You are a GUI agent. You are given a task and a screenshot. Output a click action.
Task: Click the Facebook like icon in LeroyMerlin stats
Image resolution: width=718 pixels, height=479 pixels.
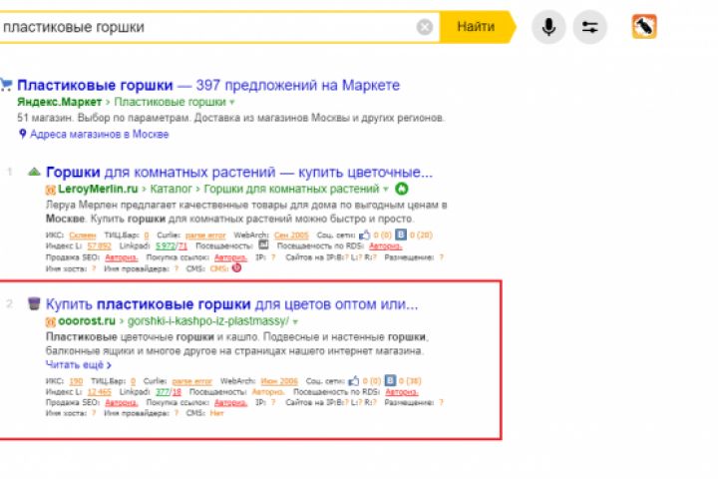[x=365, y=236]
